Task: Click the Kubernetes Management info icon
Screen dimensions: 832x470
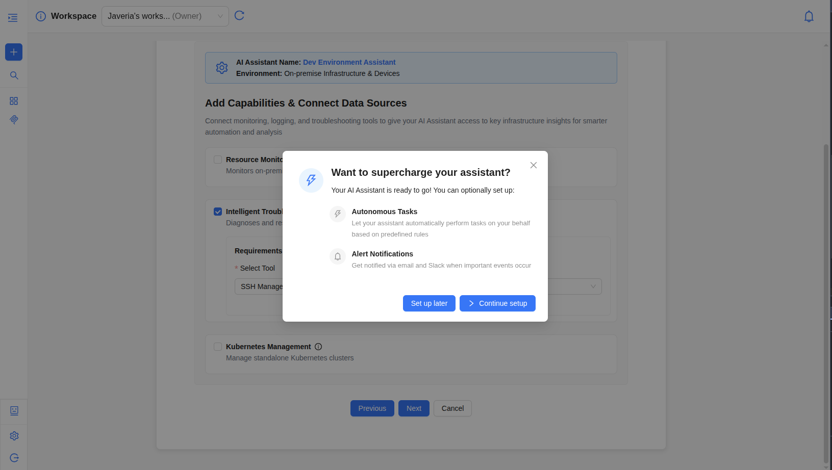Action: click(x=318, y=347)
